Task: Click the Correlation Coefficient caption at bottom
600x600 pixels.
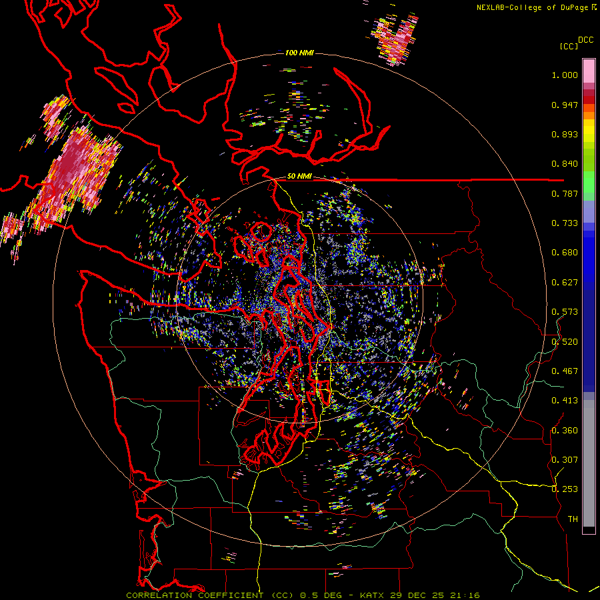Action: point(303,595)
